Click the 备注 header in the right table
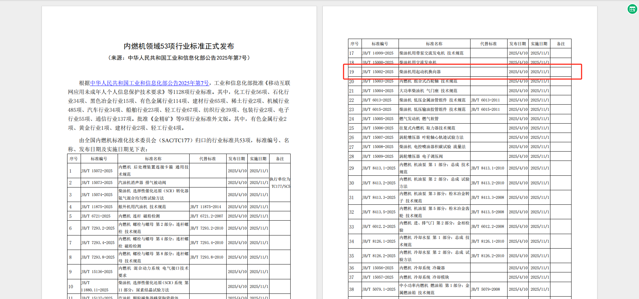The width and height of the screenshot is (639, 299). click(x=560, y=44)
